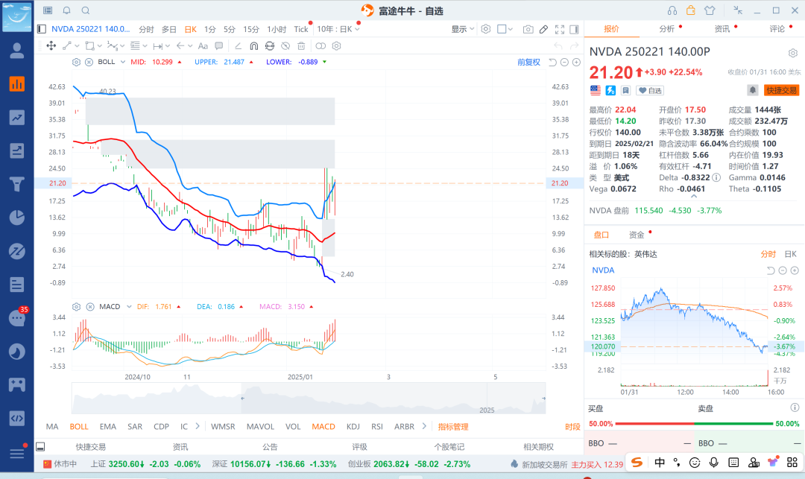Screen dimensions: 805x479
Task: Zoom out main chart with minus icon
Action: coord(564,62)
